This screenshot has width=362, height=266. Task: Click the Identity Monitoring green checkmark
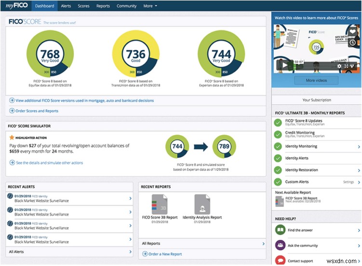click(x=278, y=147)
